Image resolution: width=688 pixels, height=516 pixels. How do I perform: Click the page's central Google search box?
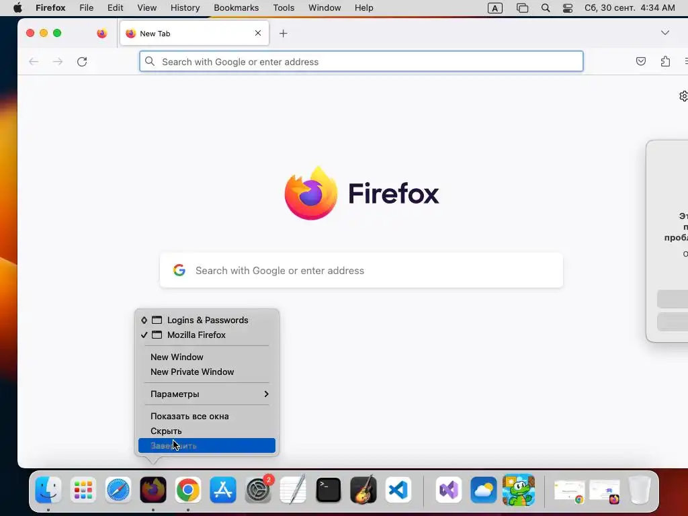coord(361,271)
